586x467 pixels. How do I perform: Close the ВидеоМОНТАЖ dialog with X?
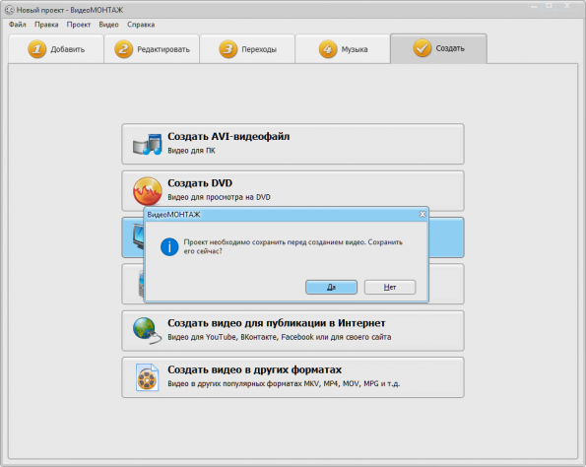point(423,214)
